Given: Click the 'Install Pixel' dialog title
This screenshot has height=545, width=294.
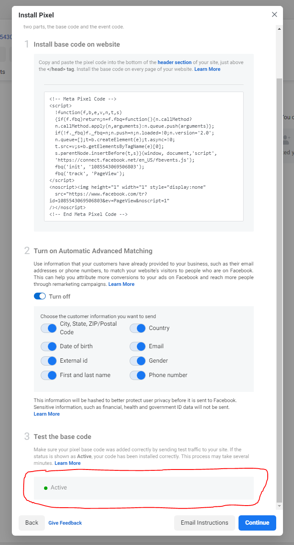Looking at the screenshot, I should coord(36,15).
